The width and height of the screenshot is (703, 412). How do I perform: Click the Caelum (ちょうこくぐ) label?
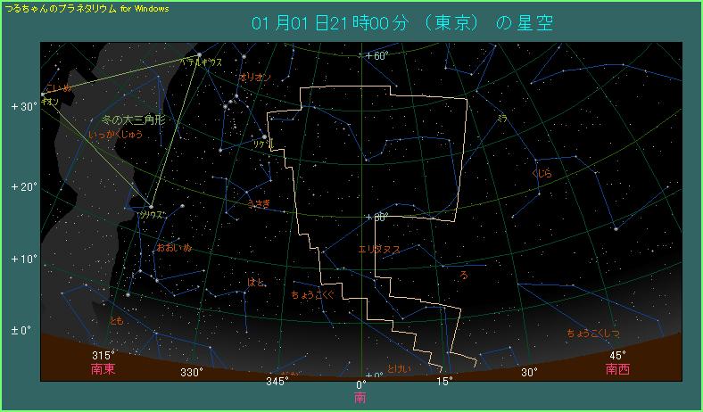coord(312,293)
